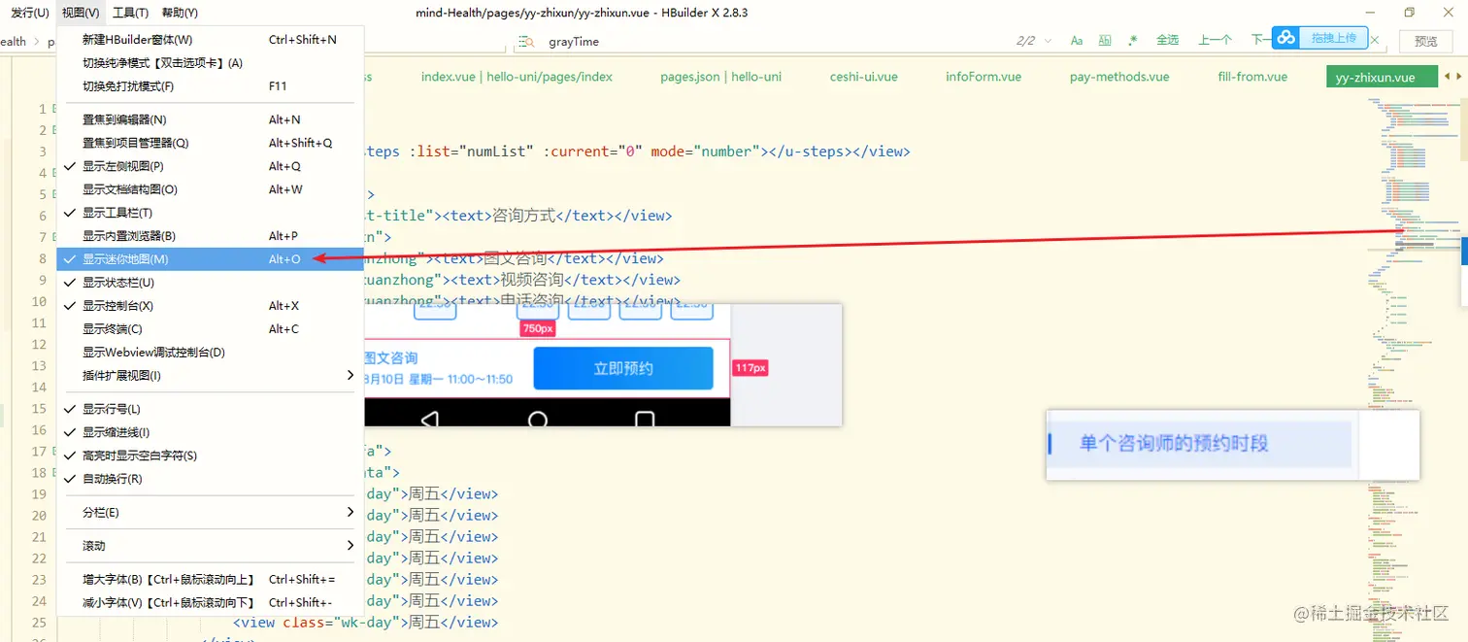The width and height of the screenshot is (1468, 642).
Task: Toggle case-sensitive Aa search option
Action: coord(1077,41)
